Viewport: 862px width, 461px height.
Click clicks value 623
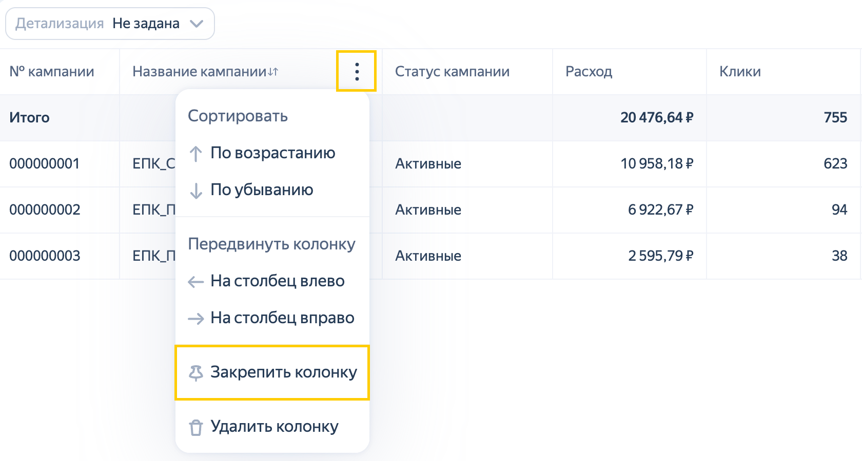coord(835,164)
